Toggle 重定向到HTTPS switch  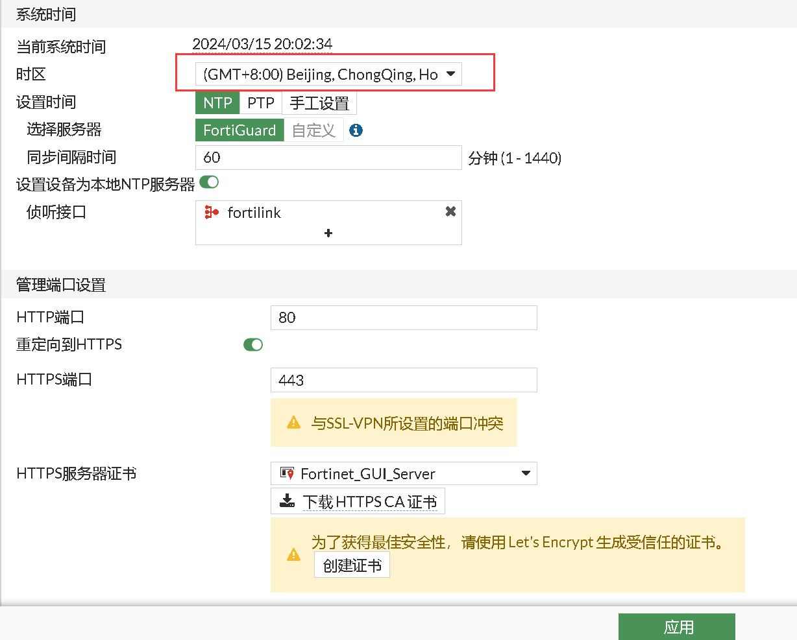pyautogui.click(x=253, y=344)
